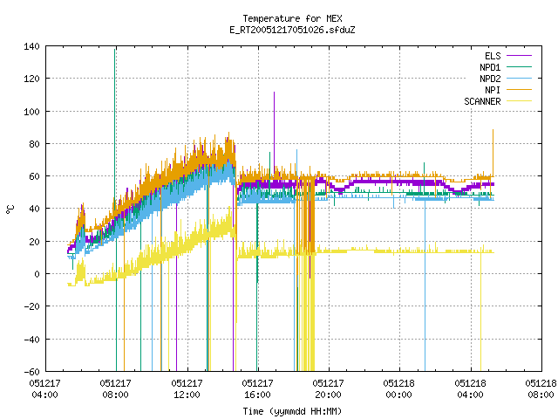Click the y-axis value 80
The image size is (558, 419).
click(x=34, y=144)
